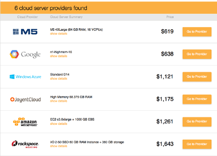The height and width of the screenshot is (156, 217).
Task: Click the Standard D14 summary text
Action: point(60,74)
